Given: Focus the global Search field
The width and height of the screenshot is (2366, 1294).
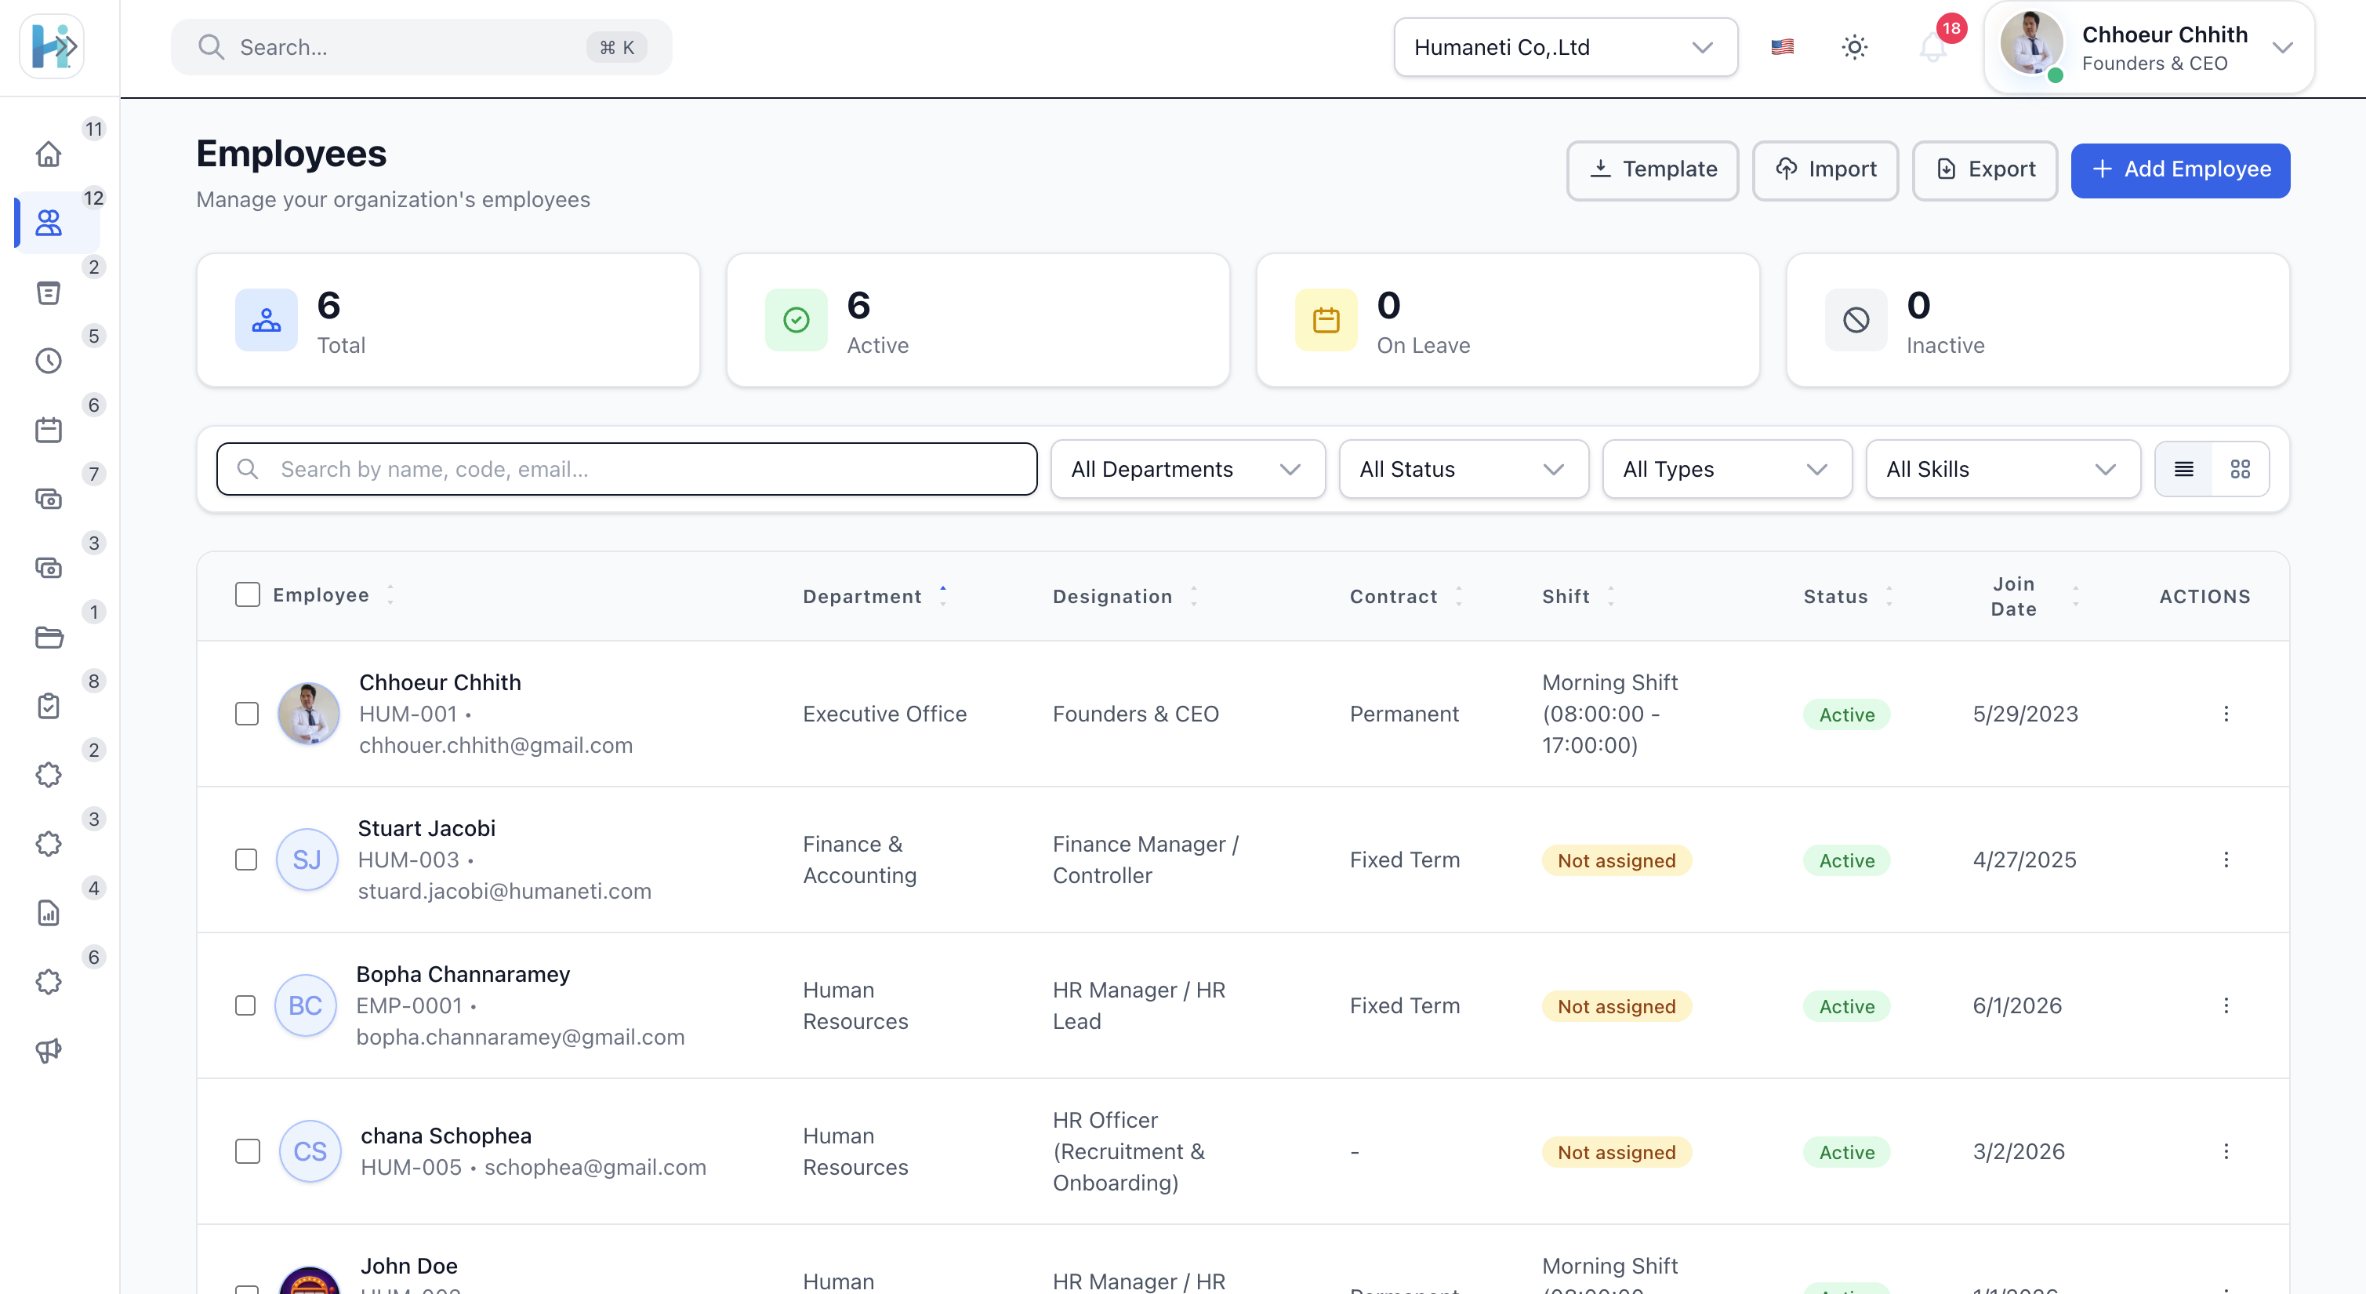Looking at the screenshot, I should (421, 47).
